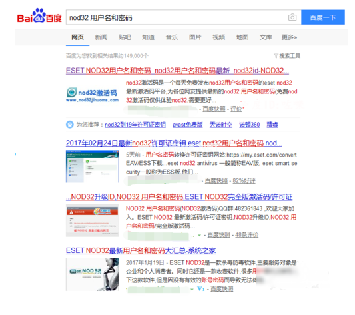Image resolution: width=355 pixels, height=315 pixels.
Task: Go to the 知道 tab
Action: 149,37
